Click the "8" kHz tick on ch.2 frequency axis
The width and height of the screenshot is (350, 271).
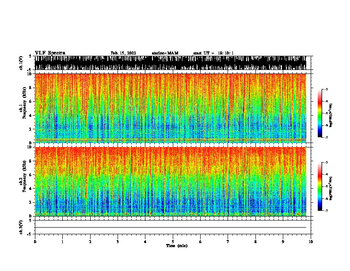[x=31, y=161]
